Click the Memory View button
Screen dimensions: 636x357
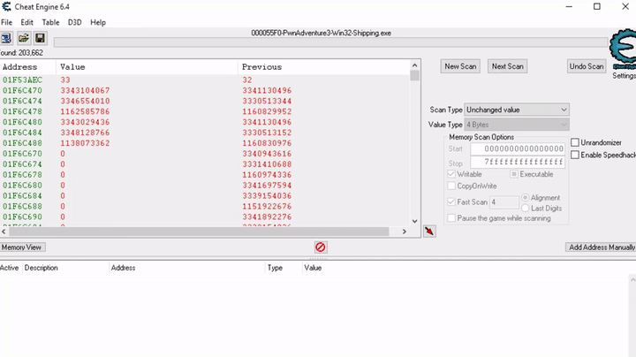click(22, 247)
